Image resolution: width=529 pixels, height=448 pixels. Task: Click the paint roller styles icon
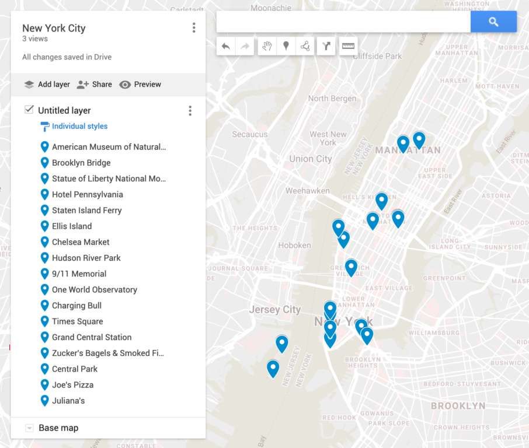coord(44,127)
